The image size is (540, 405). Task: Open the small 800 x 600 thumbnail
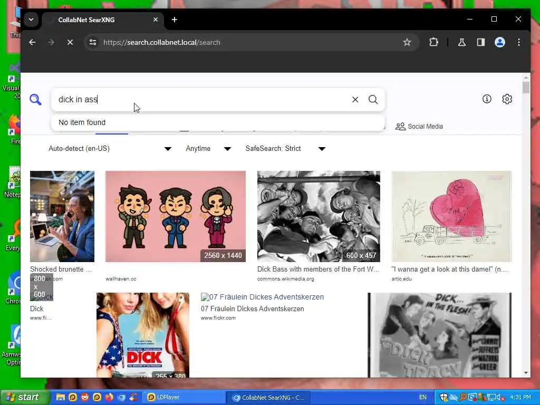41,287
